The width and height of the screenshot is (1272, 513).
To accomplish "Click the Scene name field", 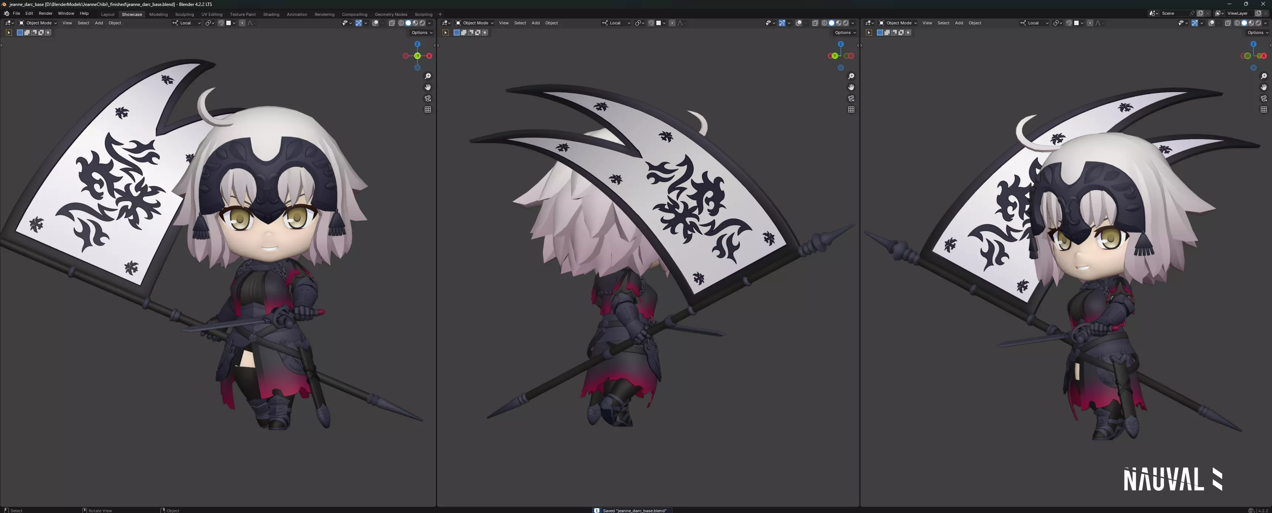I will pyautogui.click(x=1174, y=13).
